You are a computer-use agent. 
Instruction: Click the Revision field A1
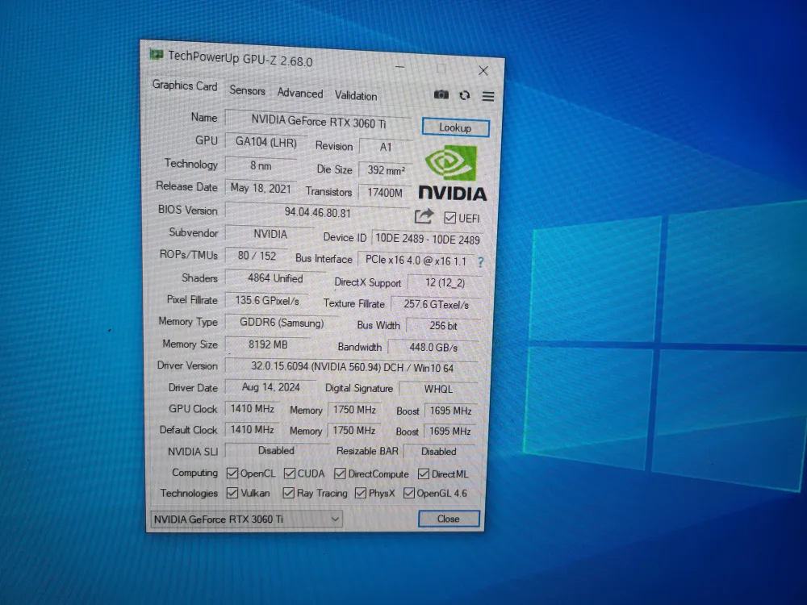coord(386,147)
